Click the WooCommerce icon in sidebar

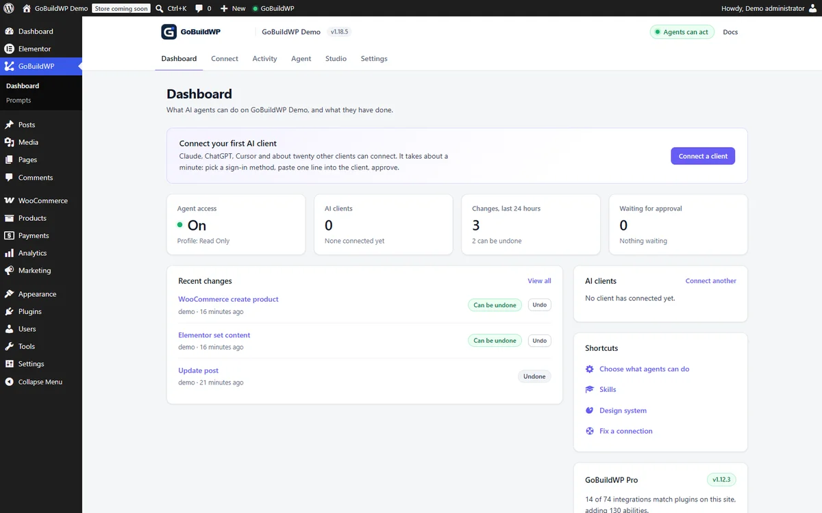tap(9, 200)
